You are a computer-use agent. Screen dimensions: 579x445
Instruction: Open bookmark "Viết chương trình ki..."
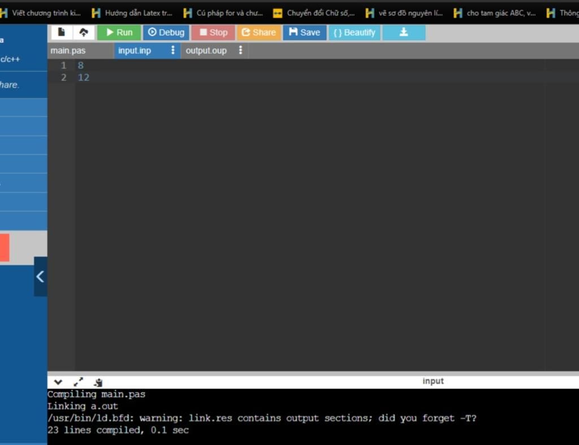[40, 13]
